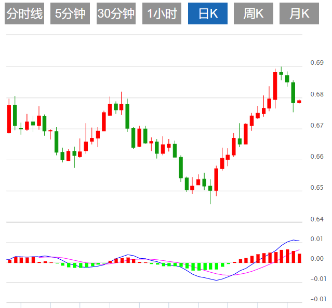Click the 0.00 MACD axis label
The width and height of the screenshot is (332, 308).
coord(317,259)
